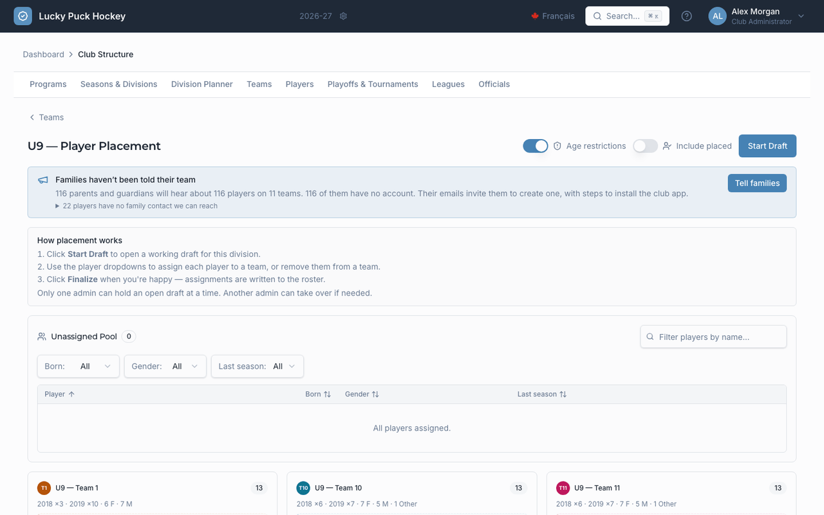The image size is (824, 515).
Task: Open the Programs tab
Action: [48, 84]
